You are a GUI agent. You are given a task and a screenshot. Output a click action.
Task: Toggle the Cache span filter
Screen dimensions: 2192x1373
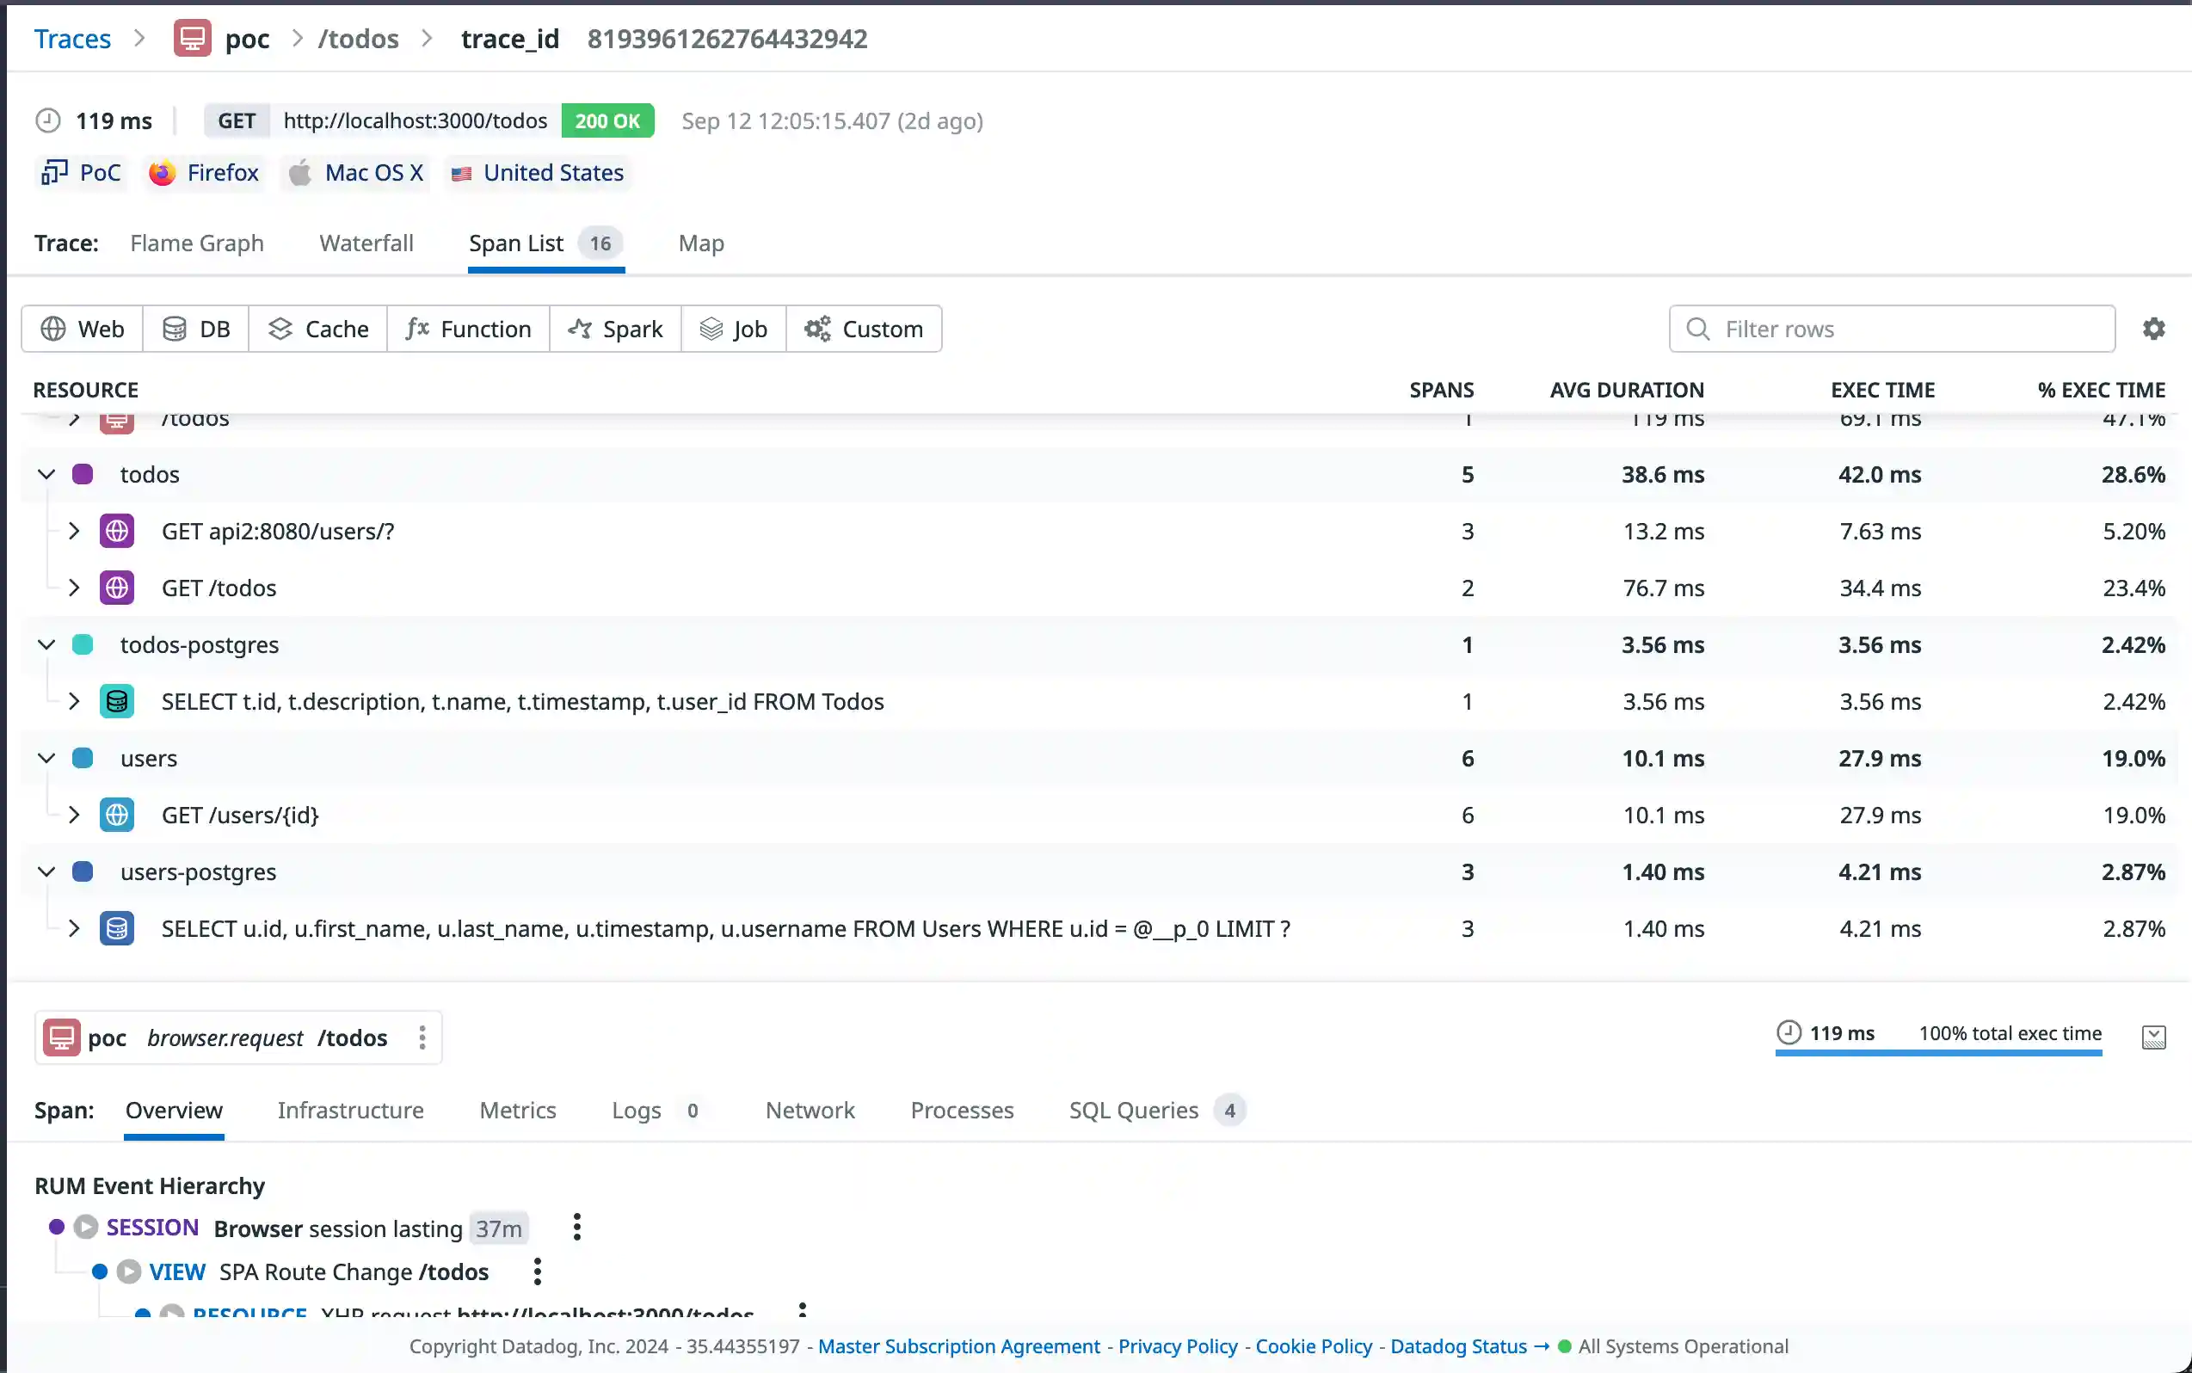[x=317, y=328]
